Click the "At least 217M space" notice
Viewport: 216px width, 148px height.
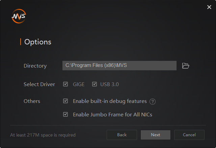(43, 135)
